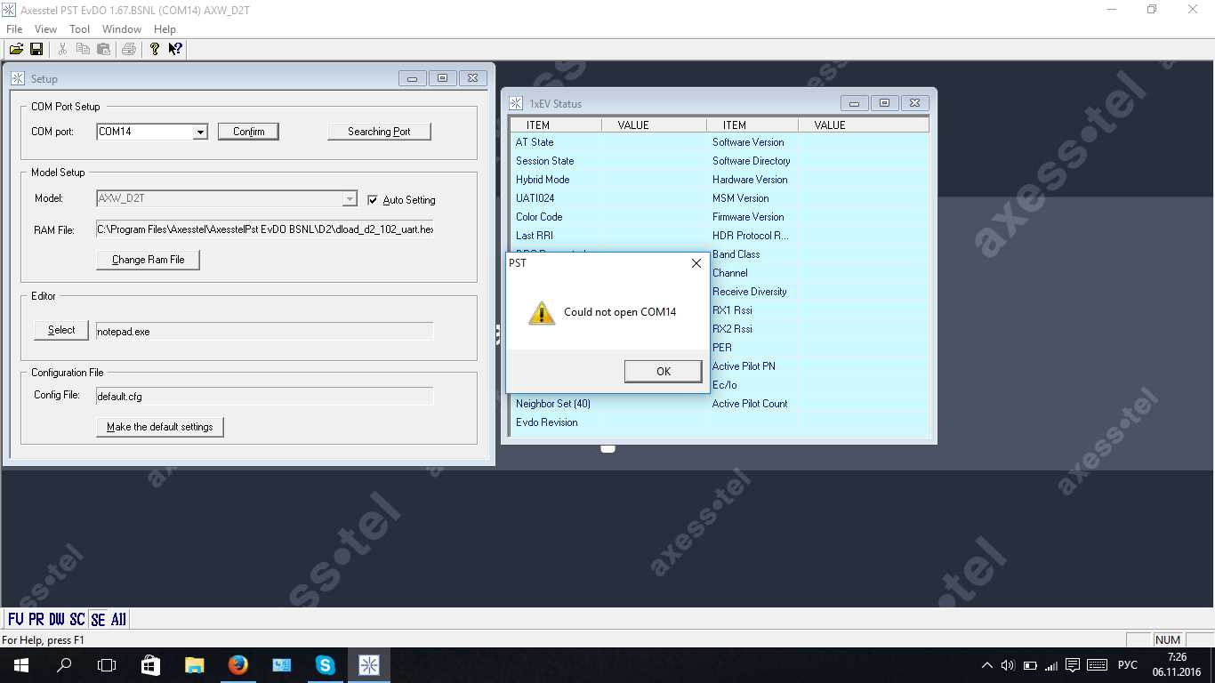This screenshot has width=1215, height=683.
Task: Click the 1xEV Status window snowflake icon
Action: (x=516, y=103)
